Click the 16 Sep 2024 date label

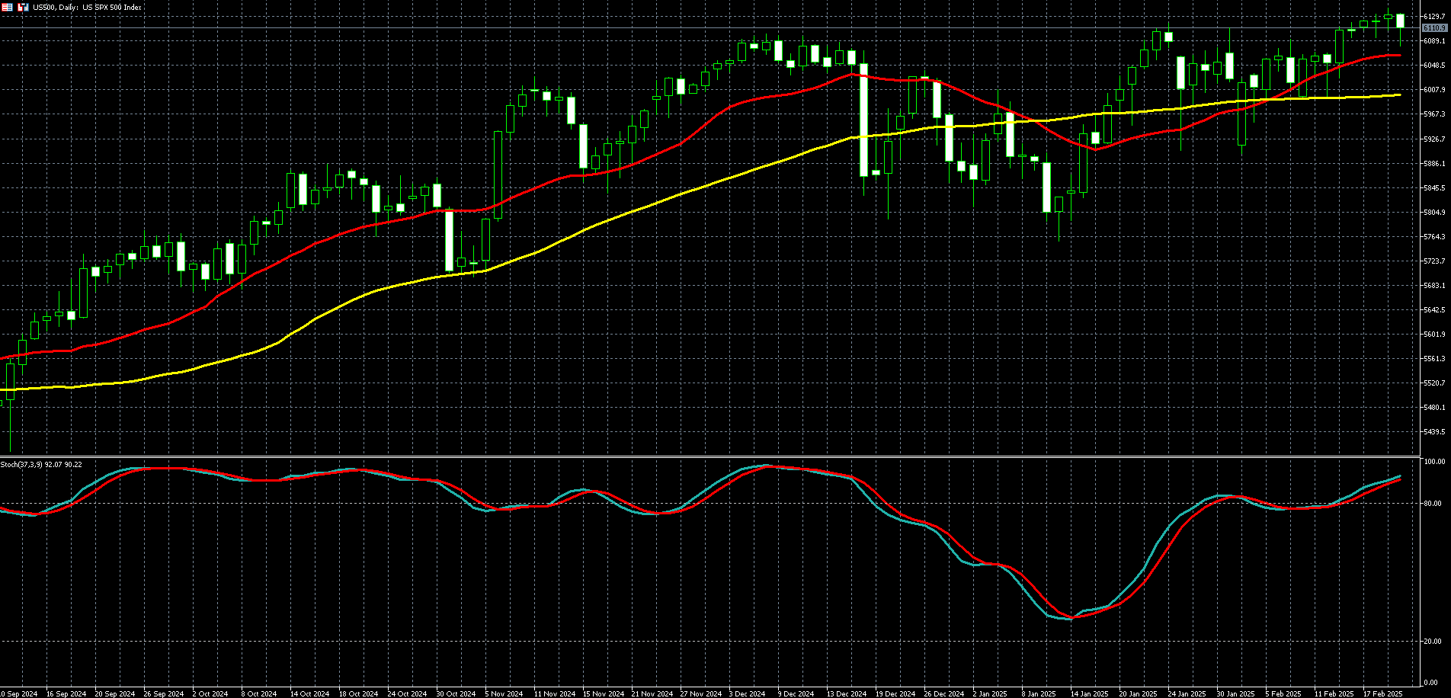coord(66,693)
